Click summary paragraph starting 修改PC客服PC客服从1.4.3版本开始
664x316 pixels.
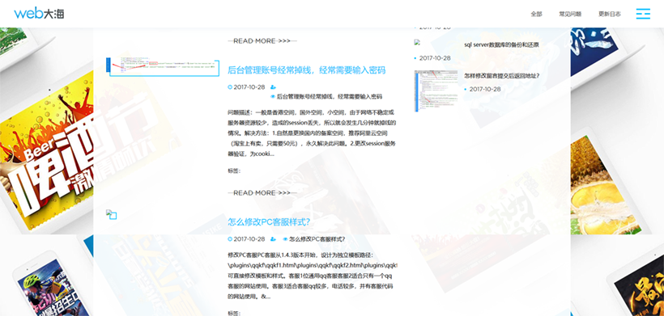click(x=312, y=276)
